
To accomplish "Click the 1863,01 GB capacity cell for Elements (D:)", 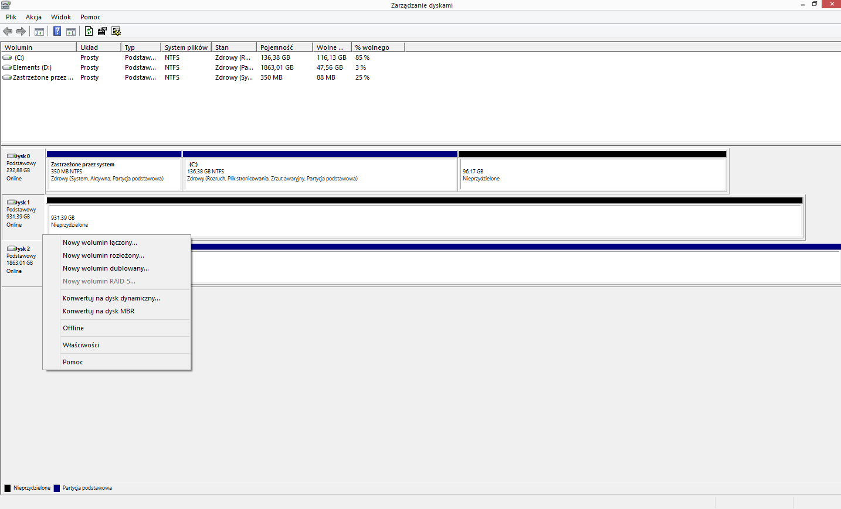I will pos(277,67).
